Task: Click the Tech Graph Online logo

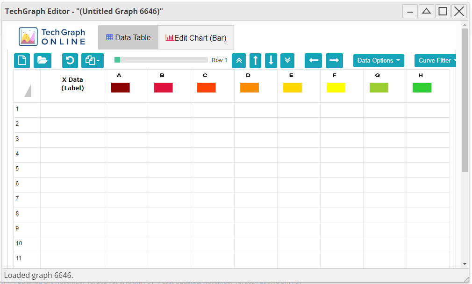Action: (52, 37)
